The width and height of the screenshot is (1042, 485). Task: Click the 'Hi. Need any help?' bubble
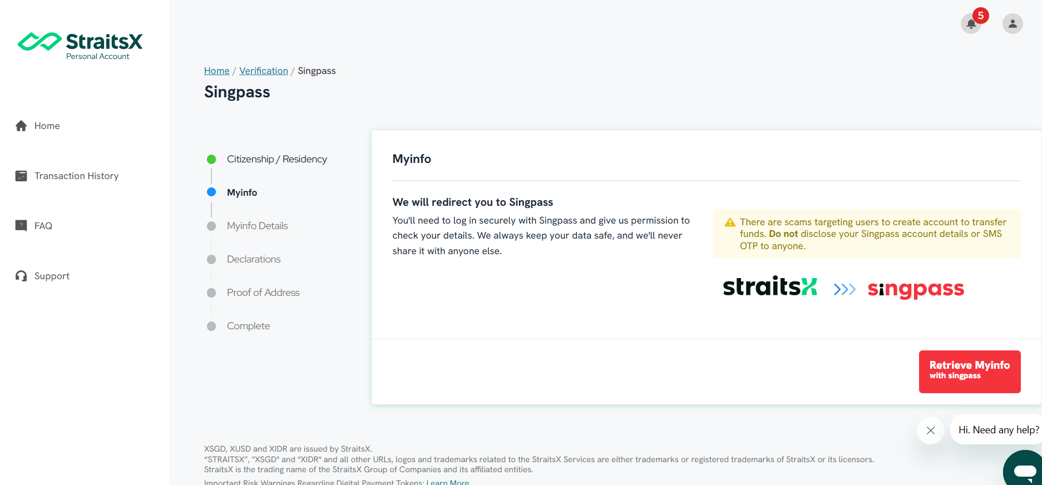[997, 430]
